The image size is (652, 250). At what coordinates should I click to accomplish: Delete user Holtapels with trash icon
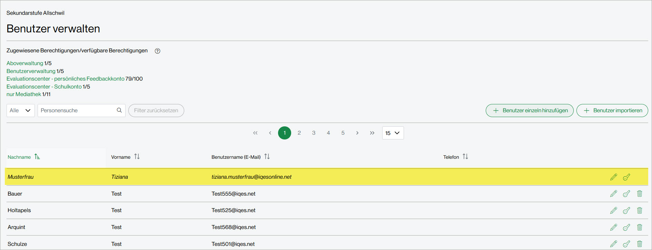click(x=639, y=210)
